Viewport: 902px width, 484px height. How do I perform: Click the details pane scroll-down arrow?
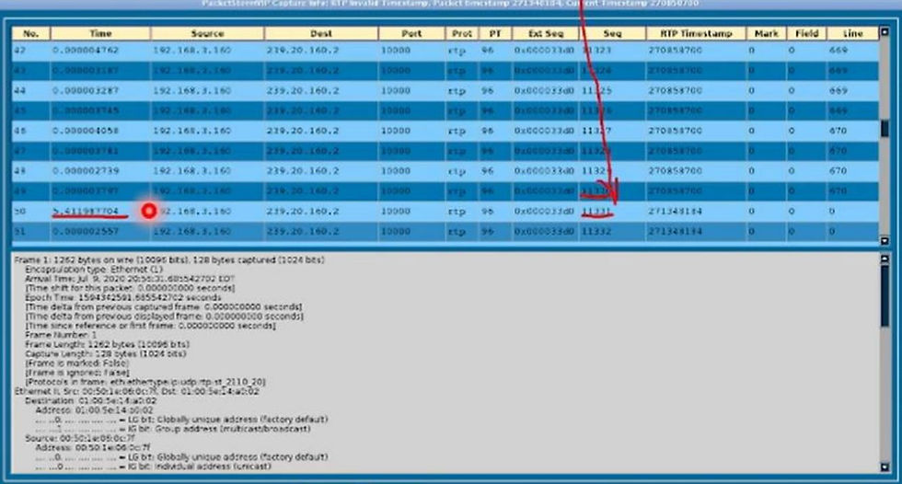885,467
